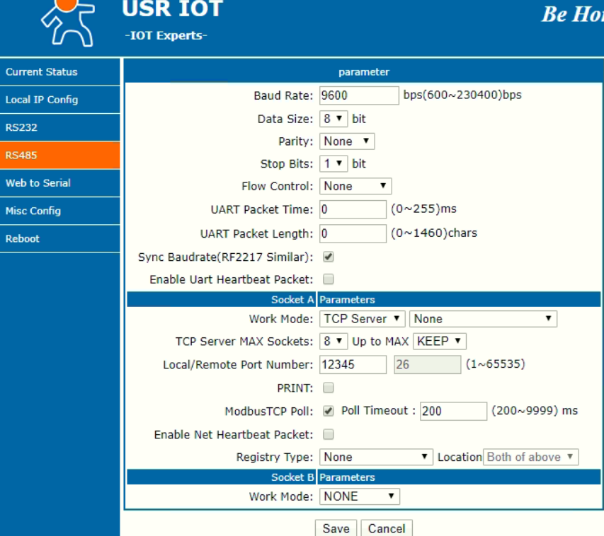Click the Poll Timeout input field
This screenshot has width=604, height=536.
pos(453,411)
